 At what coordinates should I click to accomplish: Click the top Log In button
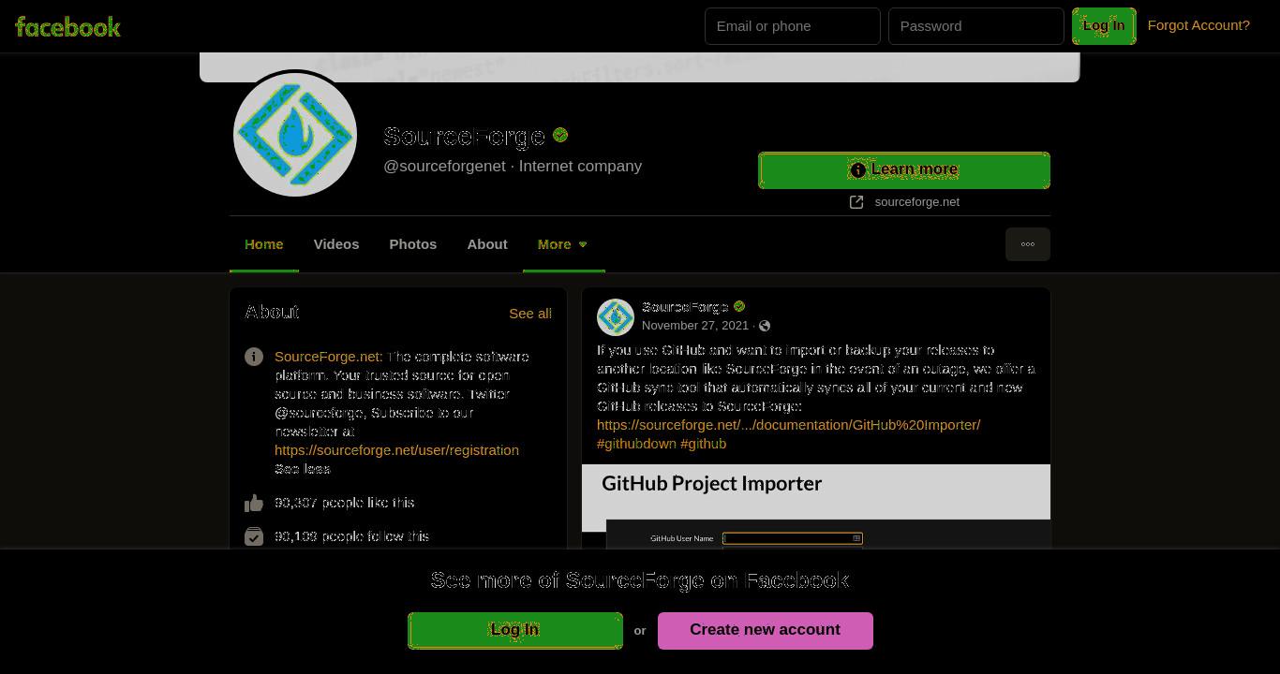point(1104,26)
